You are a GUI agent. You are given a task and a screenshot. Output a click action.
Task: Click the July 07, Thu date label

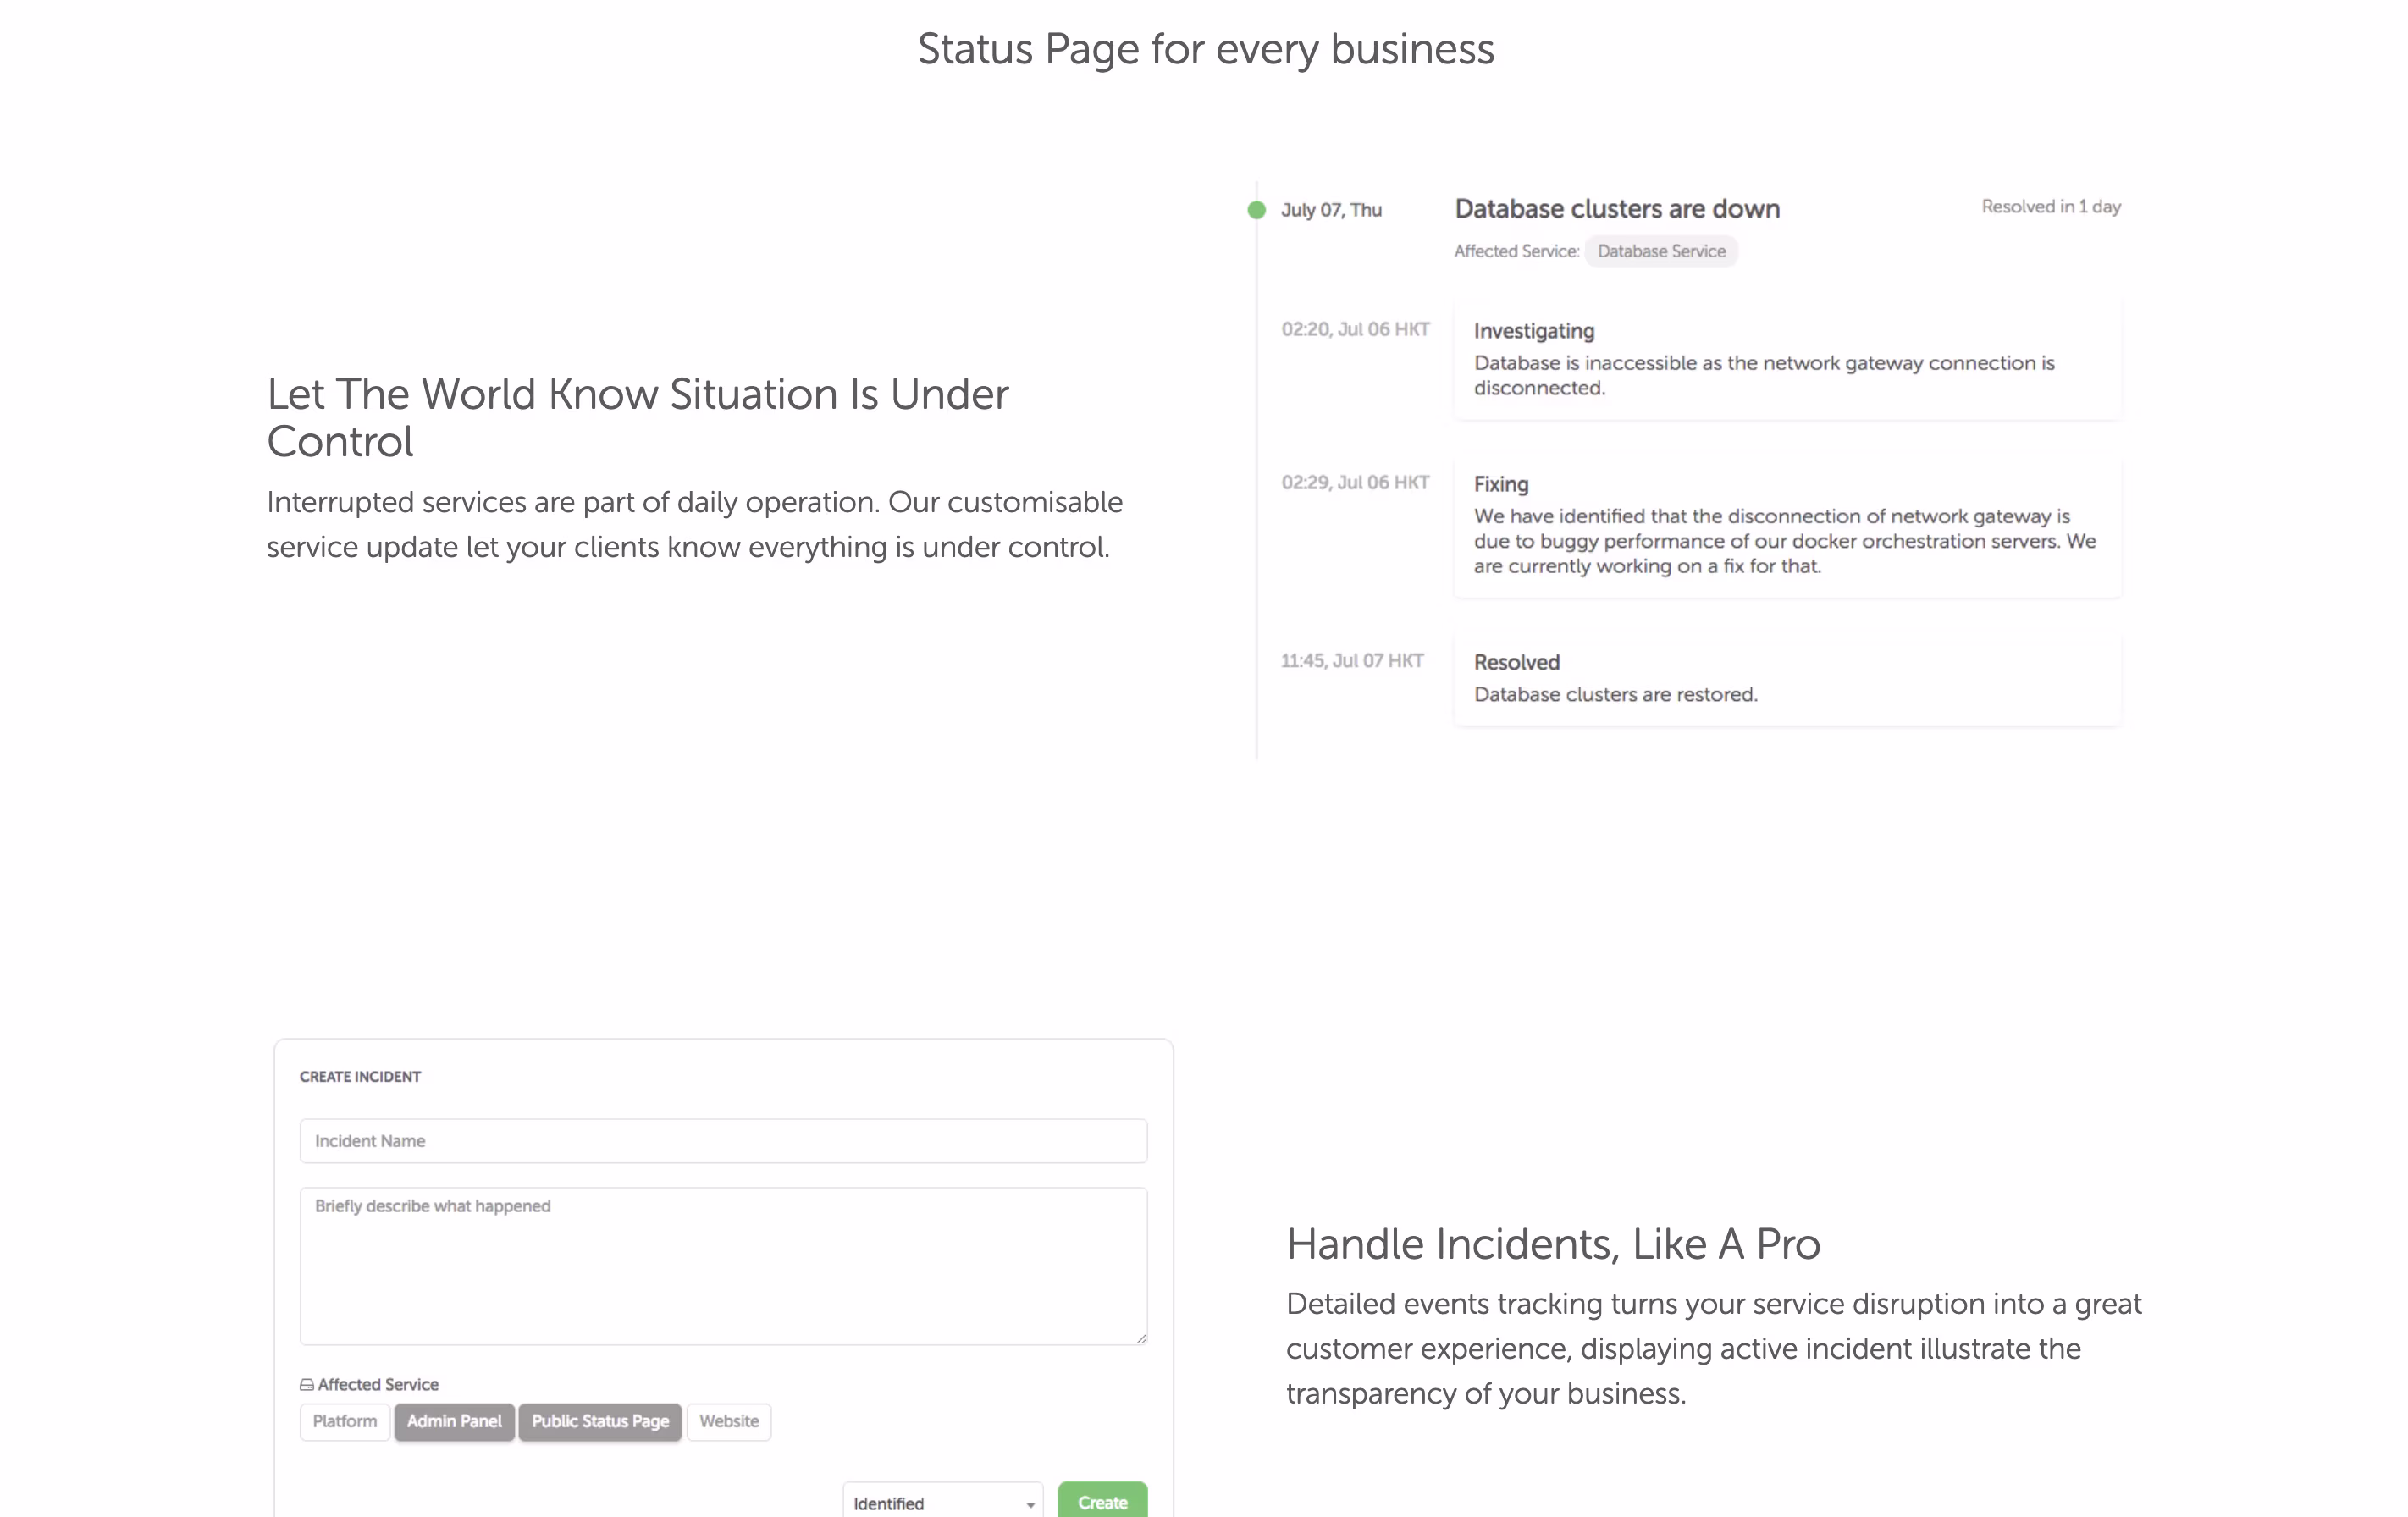(1331, 210)
